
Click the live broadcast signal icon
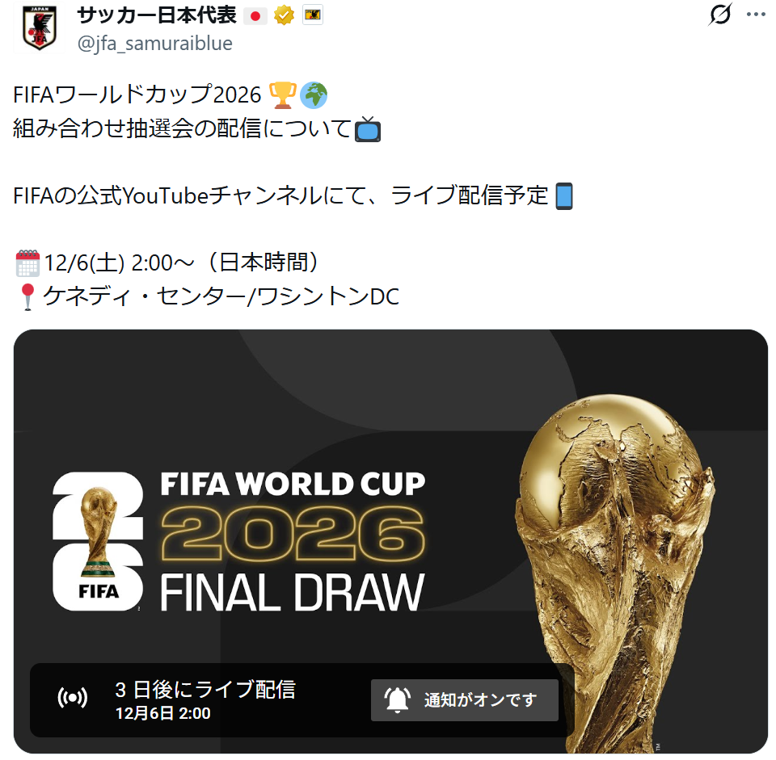73,698
